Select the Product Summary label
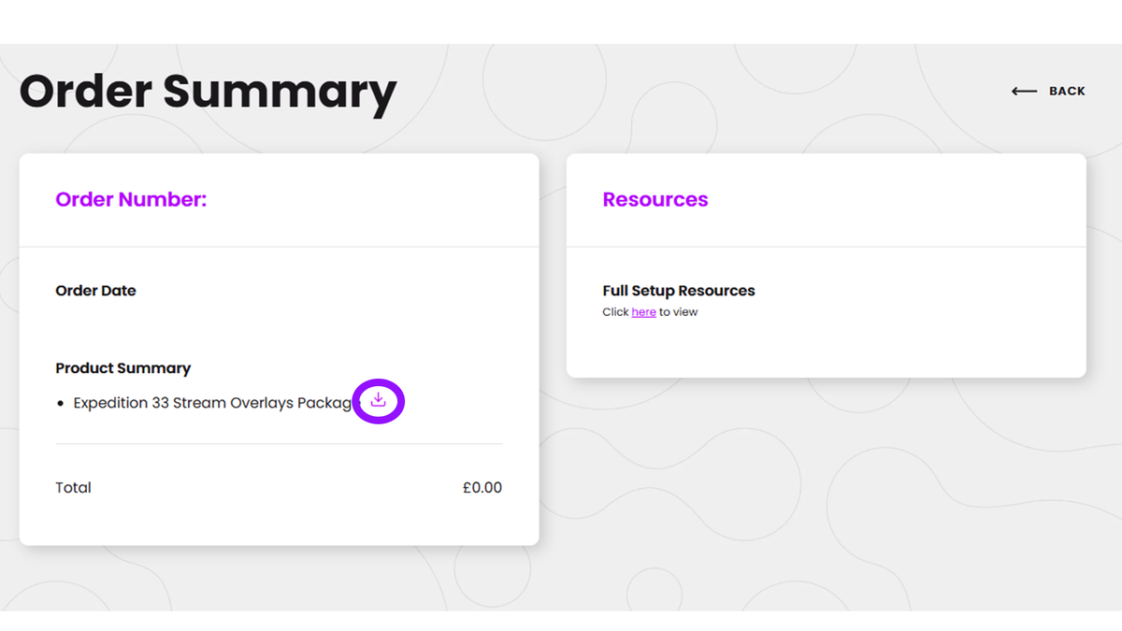This screenshot has height=631, width=1122. click(122, 368)
